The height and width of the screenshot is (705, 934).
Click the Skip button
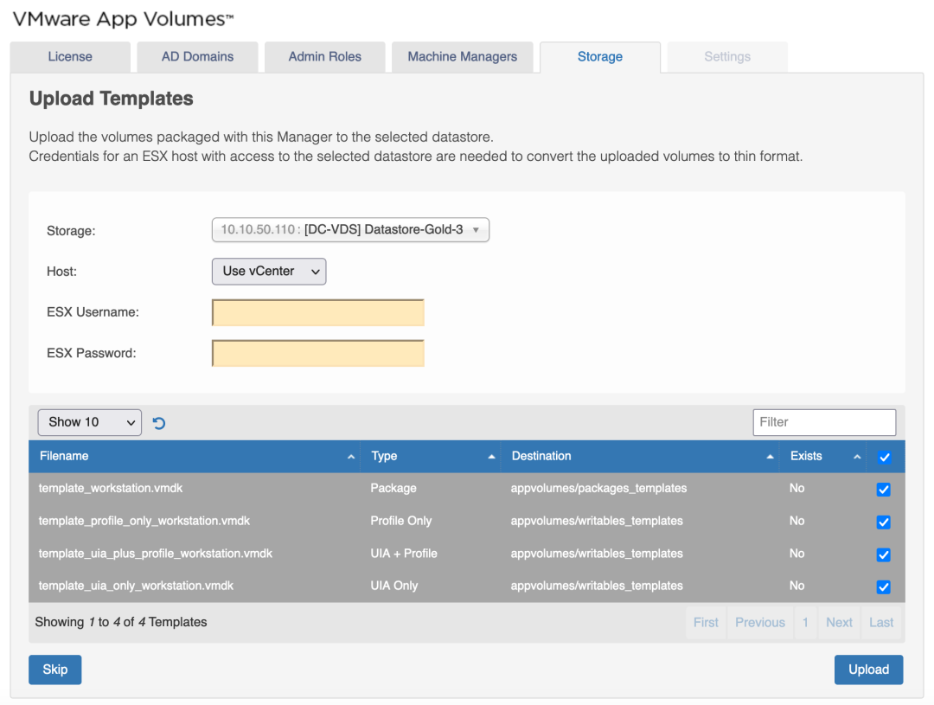click(54, 670)
